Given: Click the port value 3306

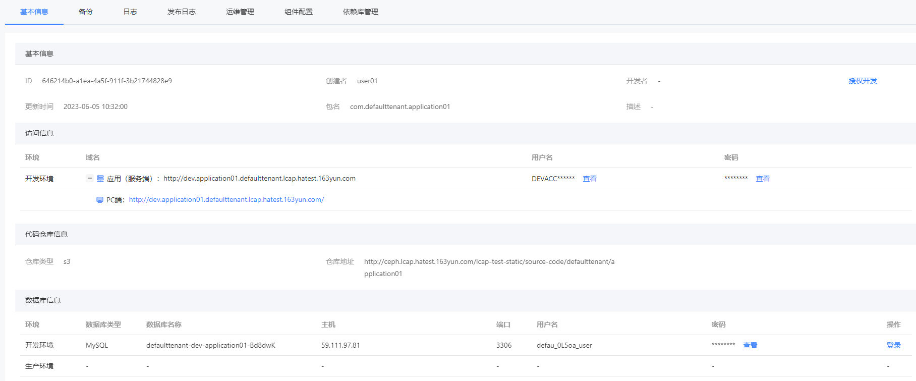Looking at the screenshot, I should coord(504,345).
